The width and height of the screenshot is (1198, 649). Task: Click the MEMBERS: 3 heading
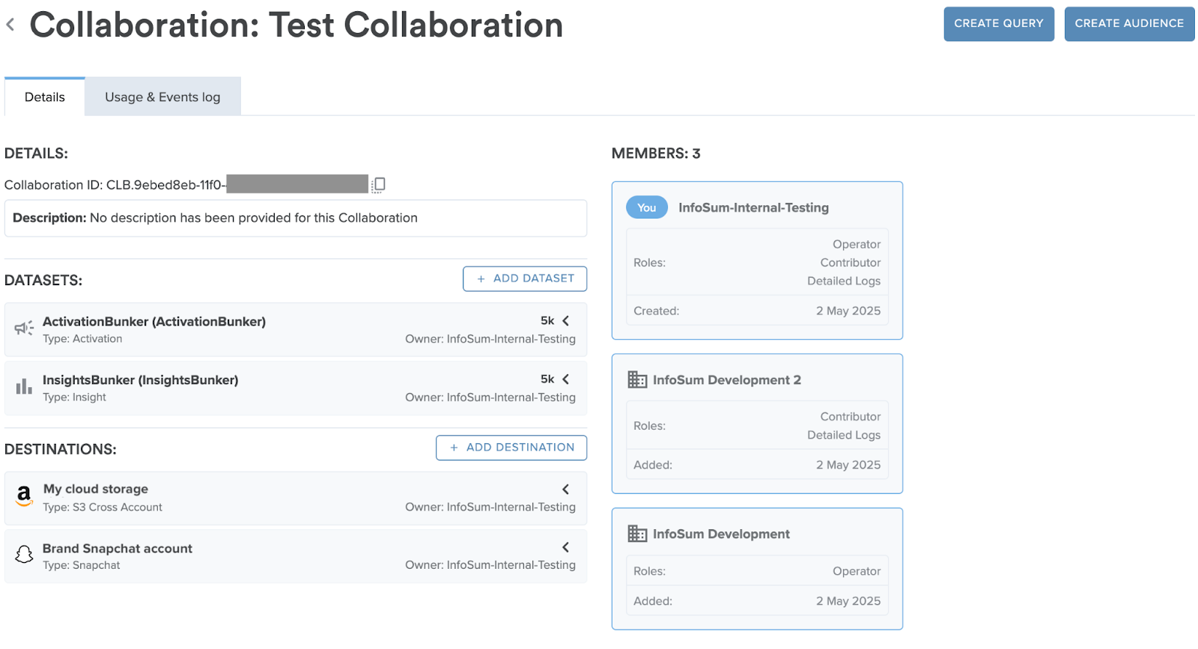[x=656, y=153]
